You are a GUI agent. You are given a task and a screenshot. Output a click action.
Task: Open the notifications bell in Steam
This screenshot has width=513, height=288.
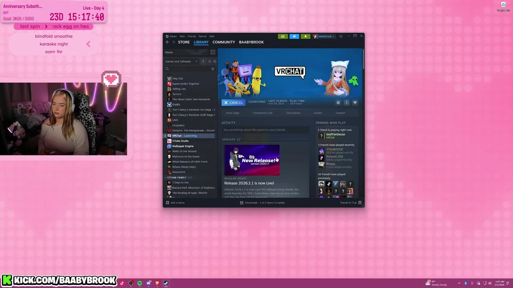pyautogui.click(x=305, y=36)
